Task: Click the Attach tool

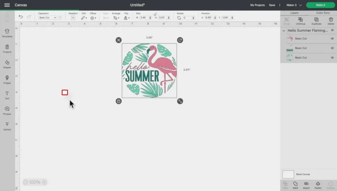Action: point(306,185)
